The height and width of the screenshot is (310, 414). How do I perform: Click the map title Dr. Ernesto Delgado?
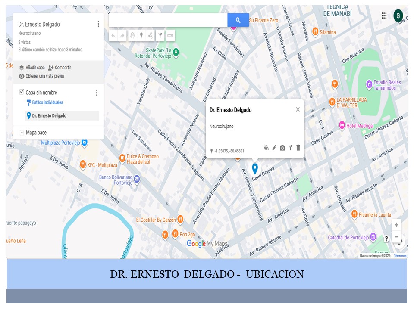tap(39, 24)
